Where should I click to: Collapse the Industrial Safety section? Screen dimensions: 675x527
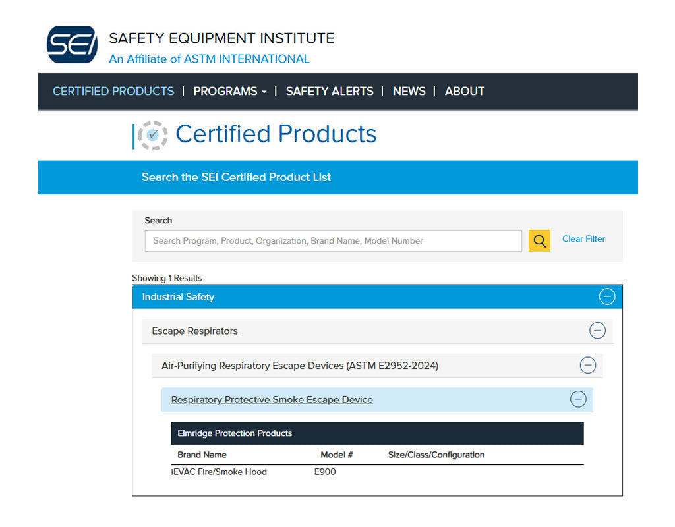click(x=607, y=296)
